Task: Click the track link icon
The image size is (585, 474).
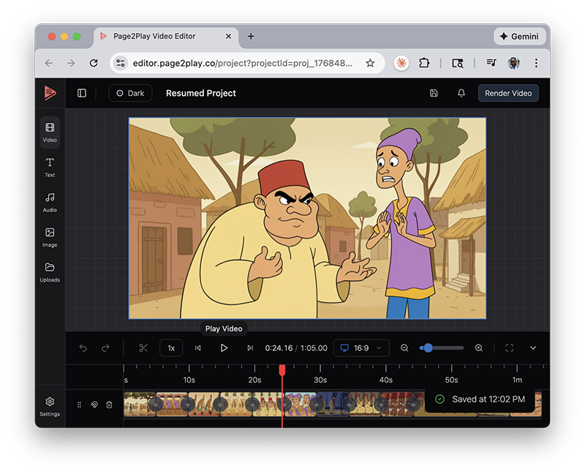Action: [94, 405]
